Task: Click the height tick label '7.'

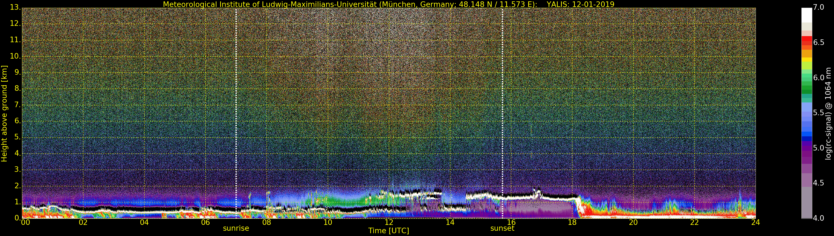Action: coord(18,105)
